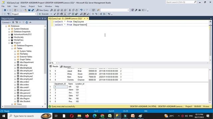Open the Help menu
Viewport: 213px width, 119px height.
tap(57, 6)
